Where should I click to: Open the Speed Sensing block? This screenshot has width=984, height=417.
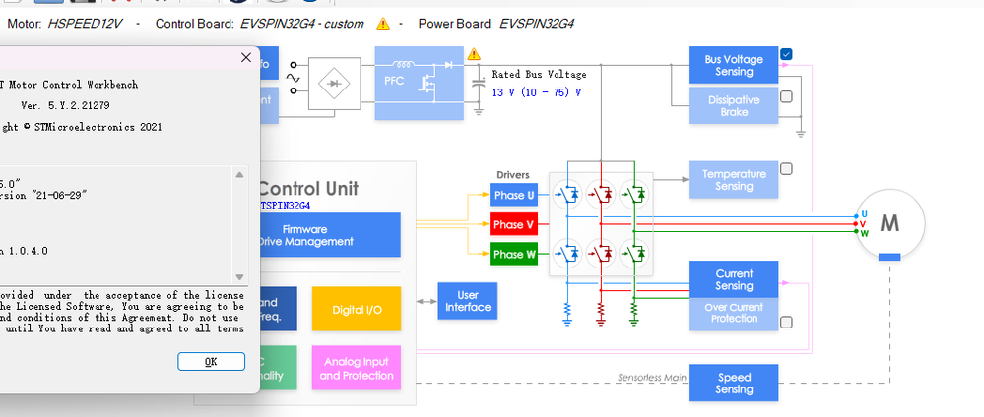734,384
